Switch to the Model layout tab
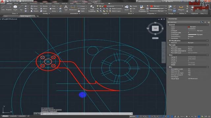 click(5, 116)
